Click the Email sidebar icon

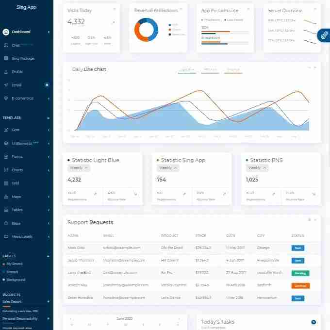[6, 85]
